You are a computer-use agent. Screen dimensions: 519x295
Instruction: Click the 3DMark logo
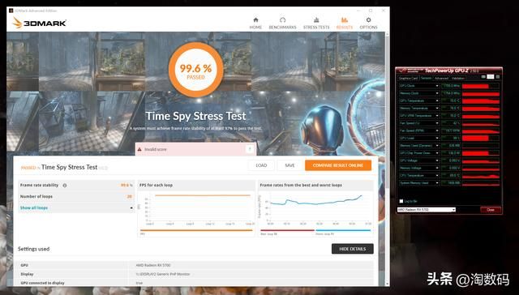point(40,23)
